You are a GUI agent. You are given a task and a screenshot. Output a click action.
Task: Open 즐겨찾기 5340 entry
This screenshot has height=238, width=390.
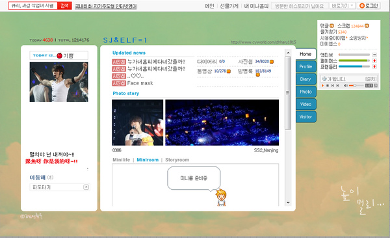[333, 32]
